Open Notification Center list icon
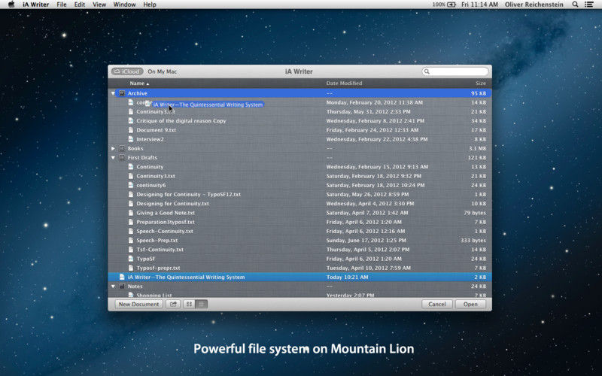Image resolution: width=602 pixels, height=376 pixels. 588,5
